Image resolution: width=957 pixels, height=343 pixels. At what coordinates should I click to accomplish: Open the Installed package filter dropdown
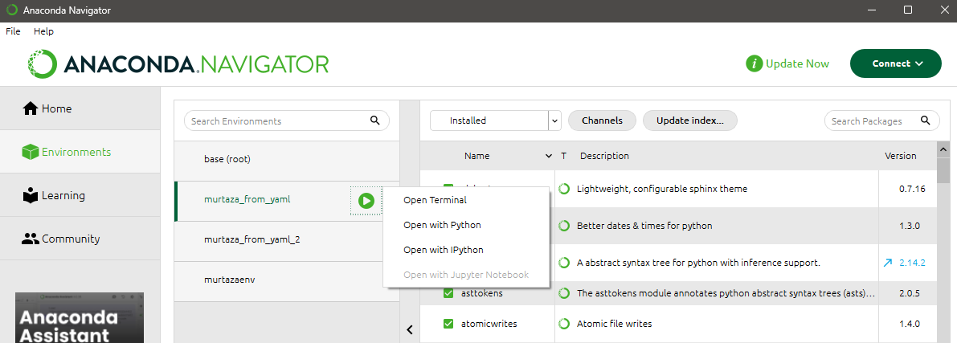pos(554,120)
